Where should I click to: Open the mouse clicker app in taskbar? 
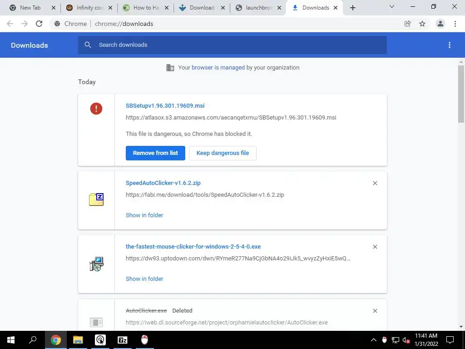pyautogui.click(x=144, y=340)
